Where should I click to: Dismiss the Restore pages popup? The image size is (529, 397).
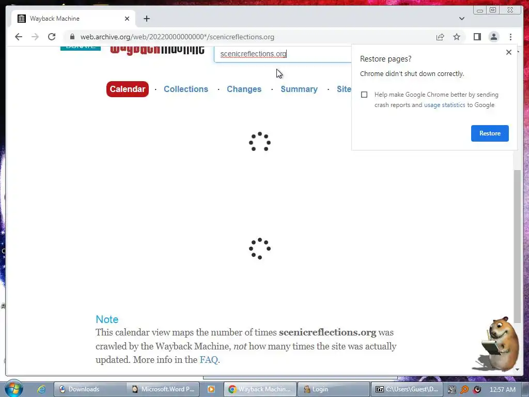(509, 52)
